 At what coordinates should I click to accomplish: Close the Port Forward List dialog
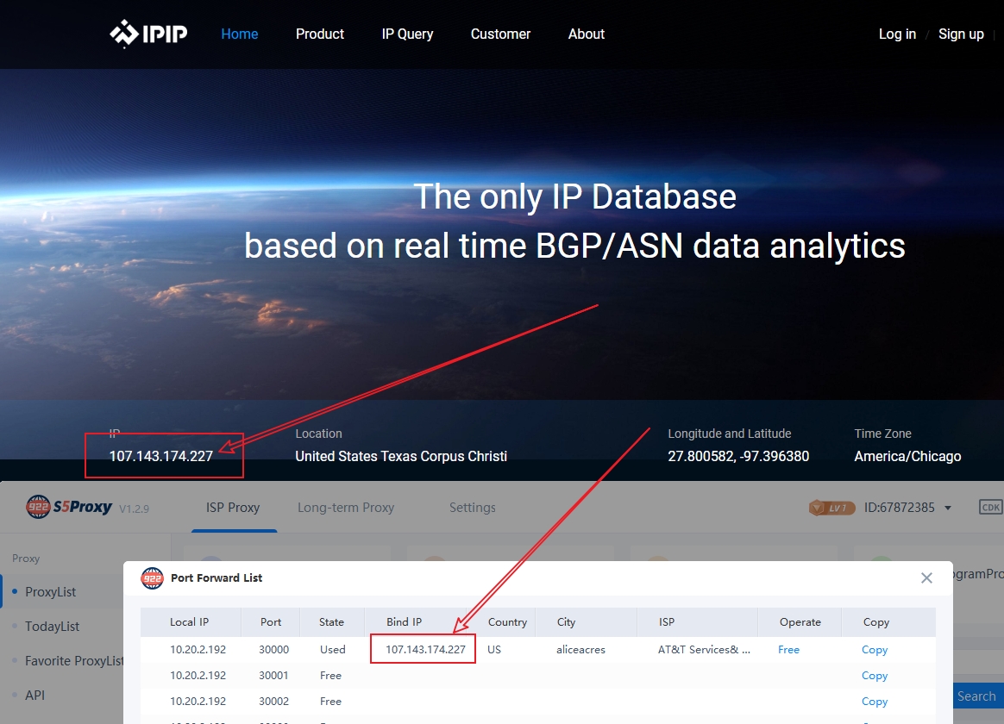[926, 578]
